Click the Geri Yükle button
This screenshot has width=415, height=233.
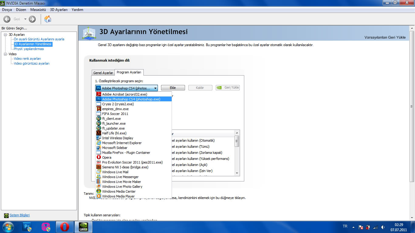[228, 88]
